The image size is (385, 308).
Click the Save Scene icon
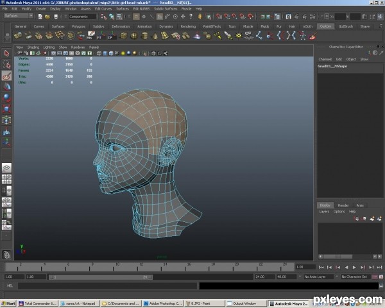click(56, 17)
